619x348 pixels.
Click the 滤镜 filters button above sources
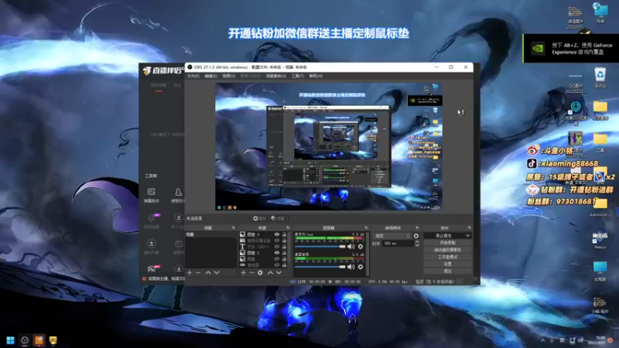[278, 218]
